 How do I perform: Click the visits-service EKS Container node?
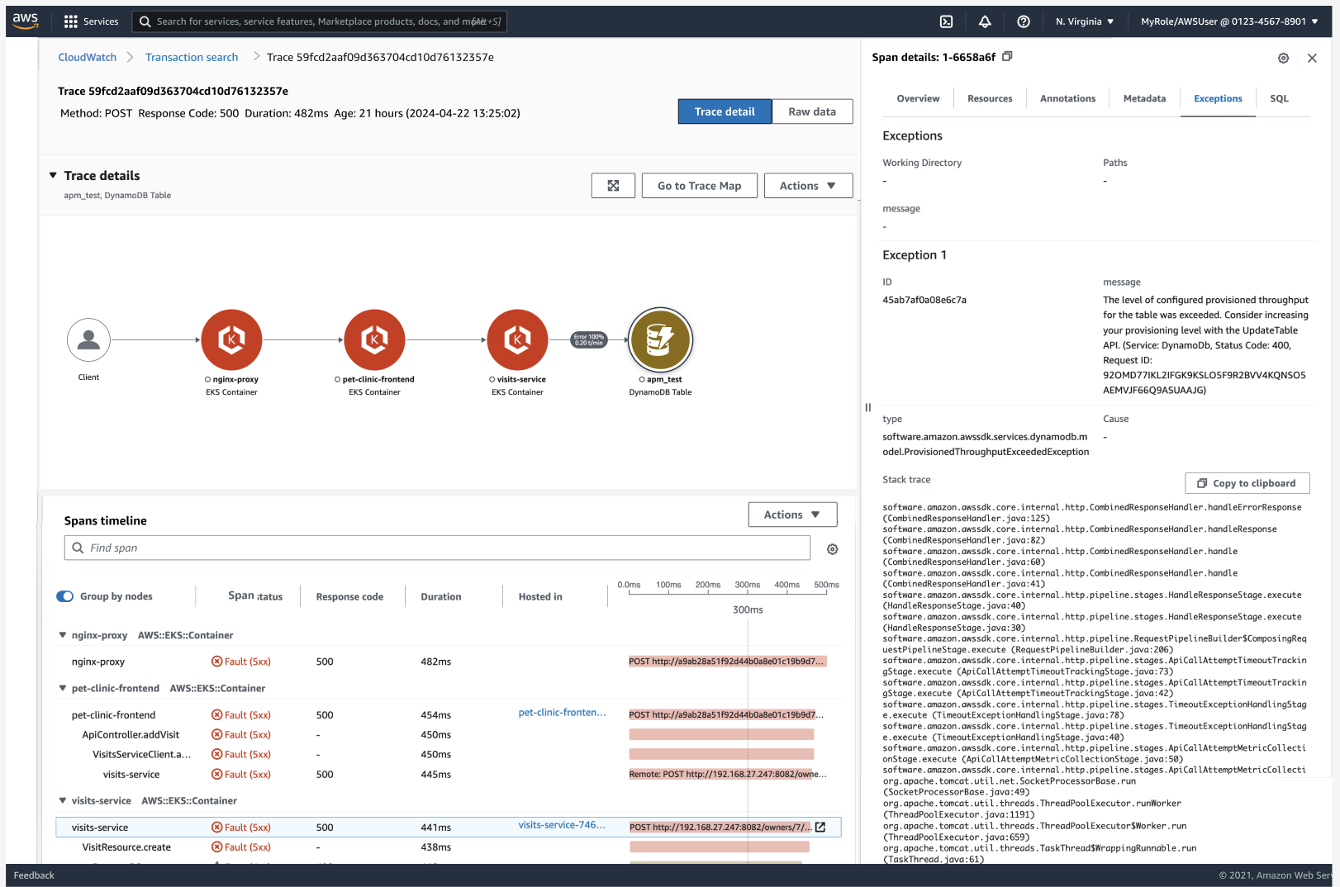click(517, 340)
